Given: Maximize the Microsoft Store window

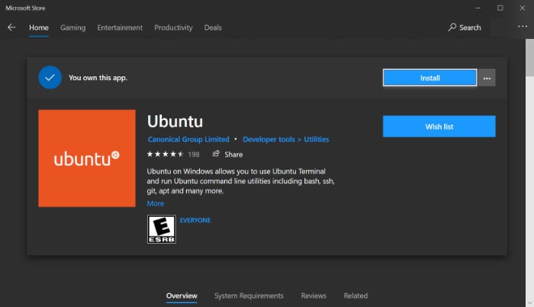Looking at the screenshot, I should click(500, 8).
